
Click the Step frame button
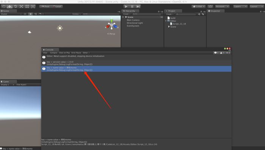pos(138,6)
